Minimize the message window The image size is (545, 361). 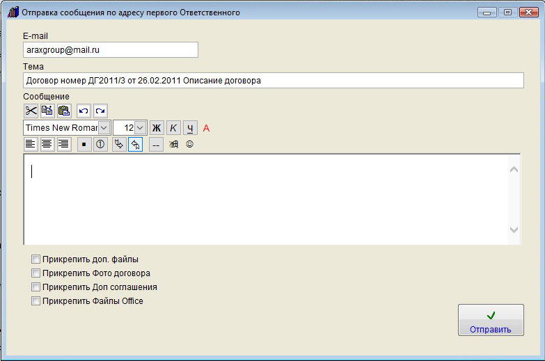[x=487, y=13]
